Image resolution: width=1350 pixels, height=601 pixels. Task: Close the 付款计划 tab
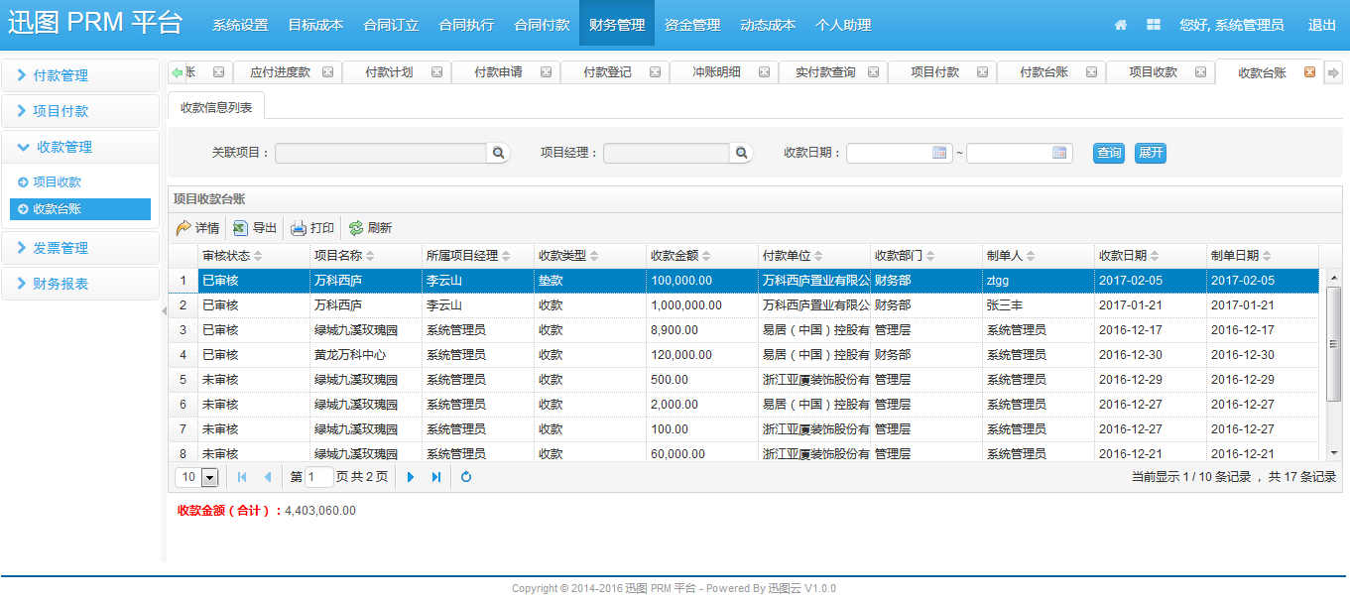(x=436, y=72)
